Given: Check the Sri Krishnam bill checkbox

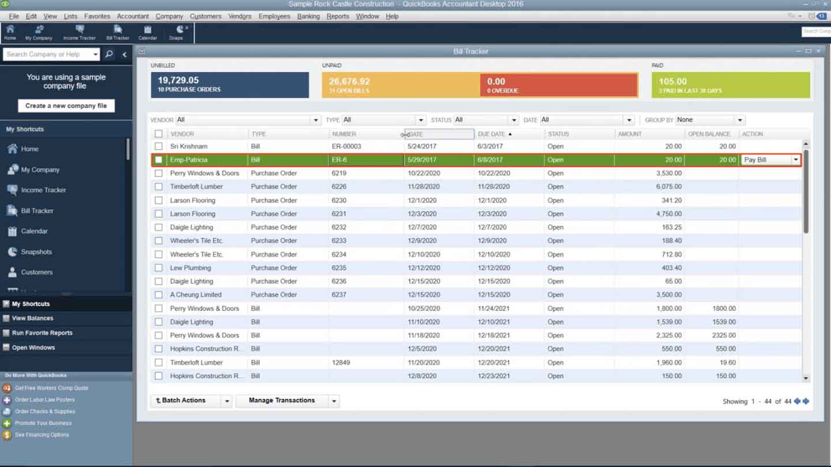Looking at the screenshot, I should coord(158,146).
